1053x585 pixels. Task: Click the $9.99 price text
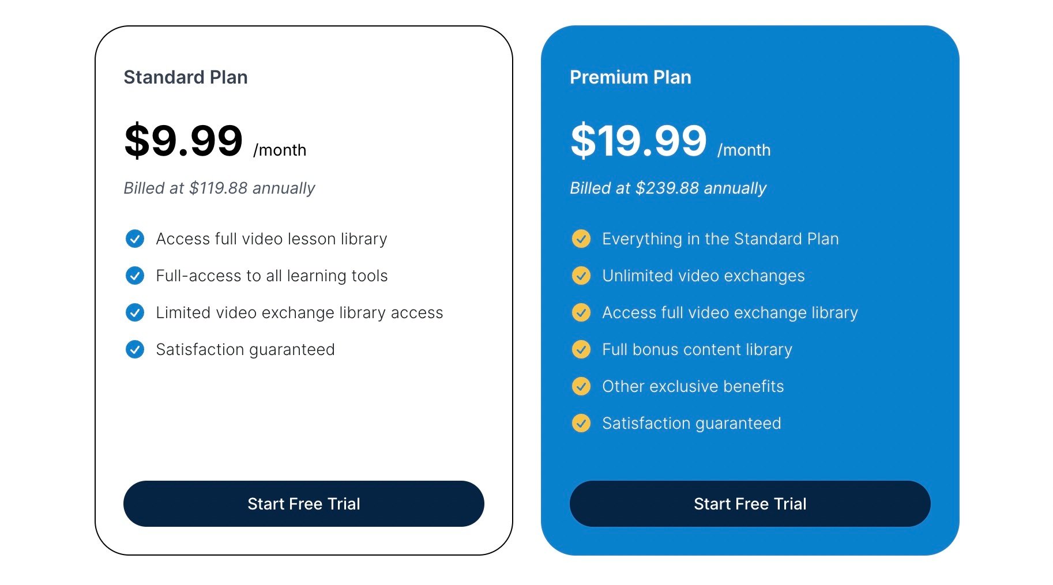click(x=183, y=140)
